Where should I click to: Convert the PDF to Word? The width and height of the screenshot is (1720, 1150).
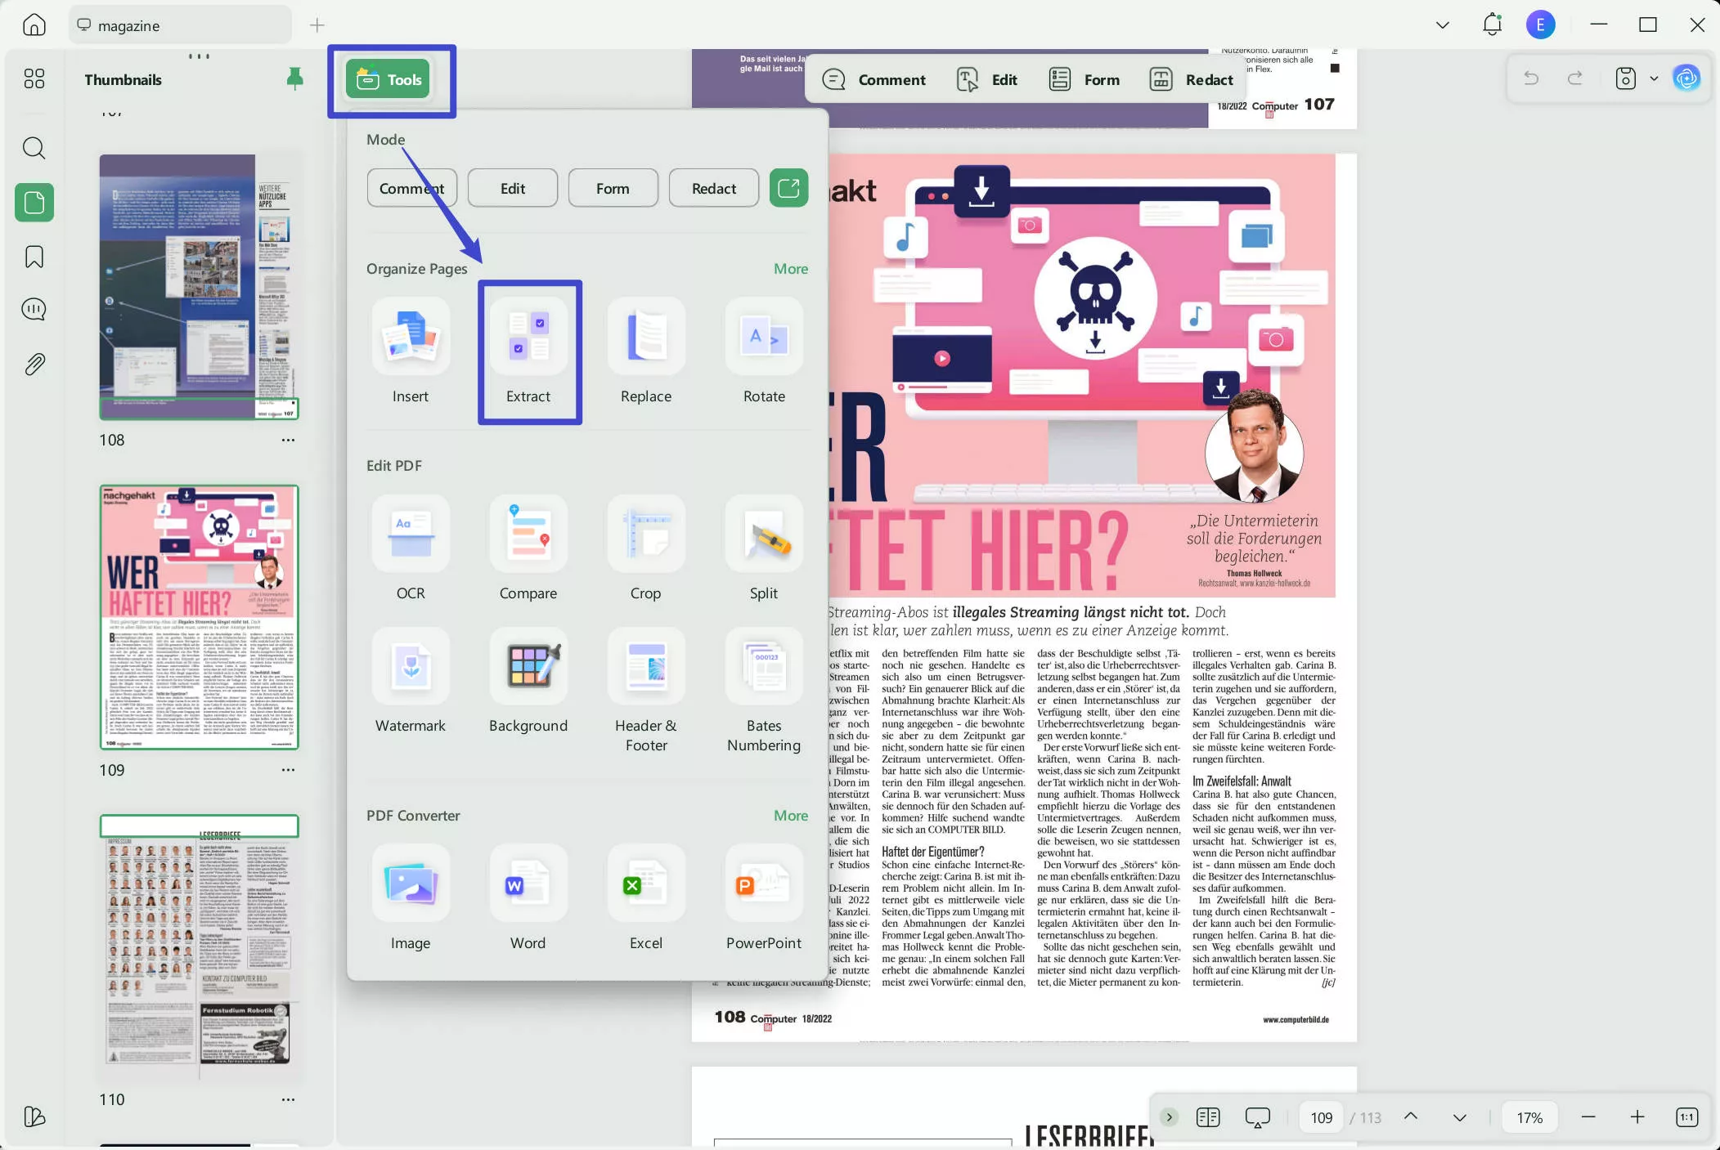click(528, 899)
